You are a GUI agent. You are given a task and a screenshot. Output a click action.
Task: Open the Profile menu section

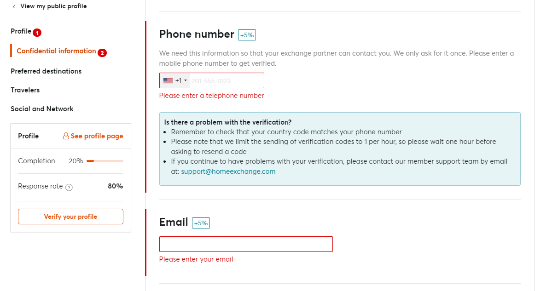point(21,31)
